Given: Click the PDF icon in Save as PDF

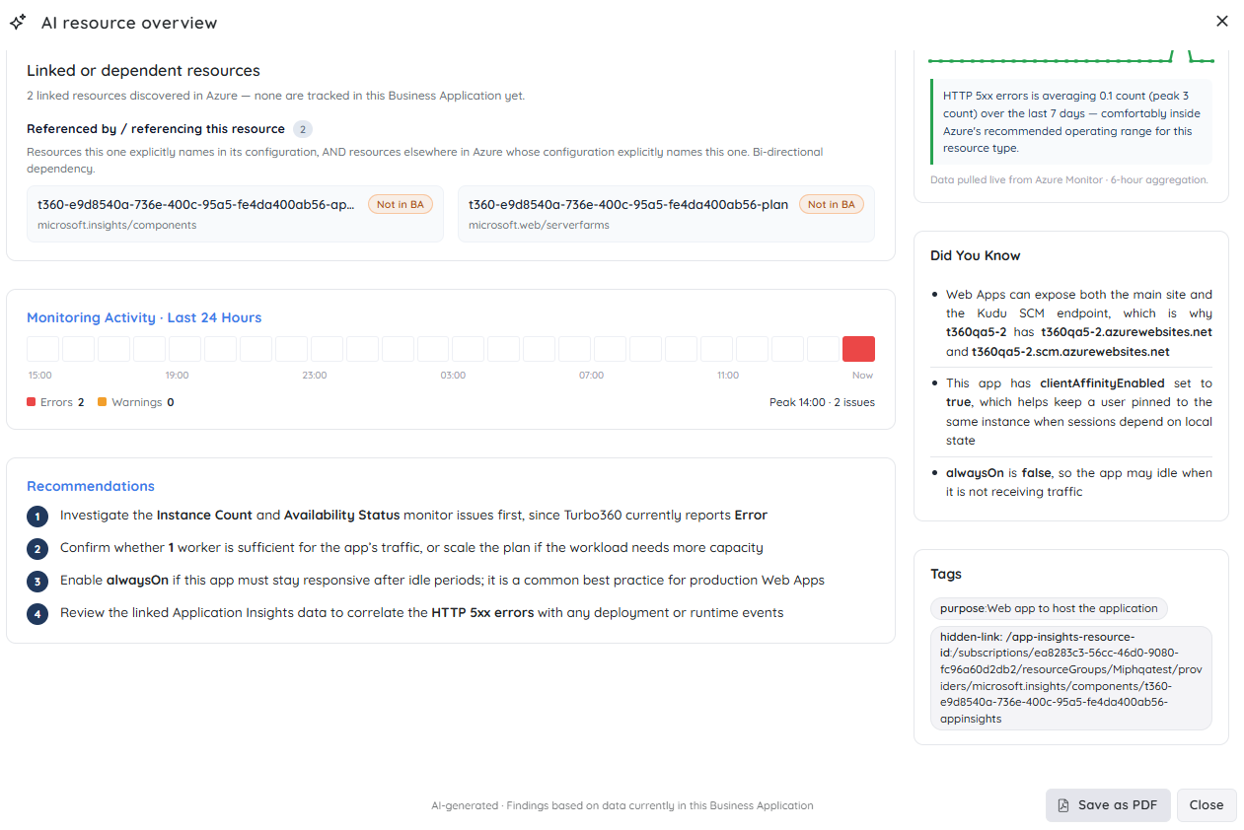Looking at the screenshot, I should pos(1063,805).
